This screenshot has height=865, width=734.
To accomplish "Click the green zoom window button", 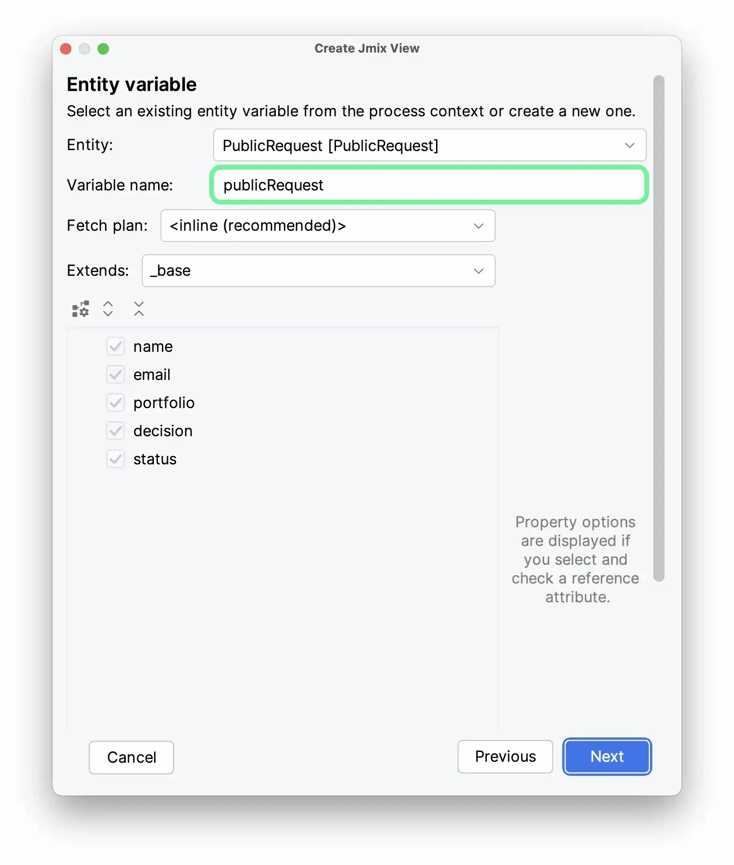I will point(103,49).
